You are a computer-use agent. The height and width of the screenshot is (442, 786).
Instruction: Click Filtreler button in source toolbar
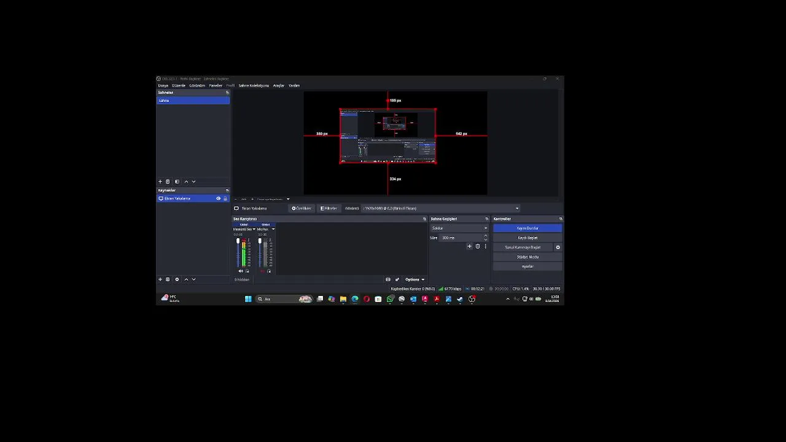pos(329,208)
